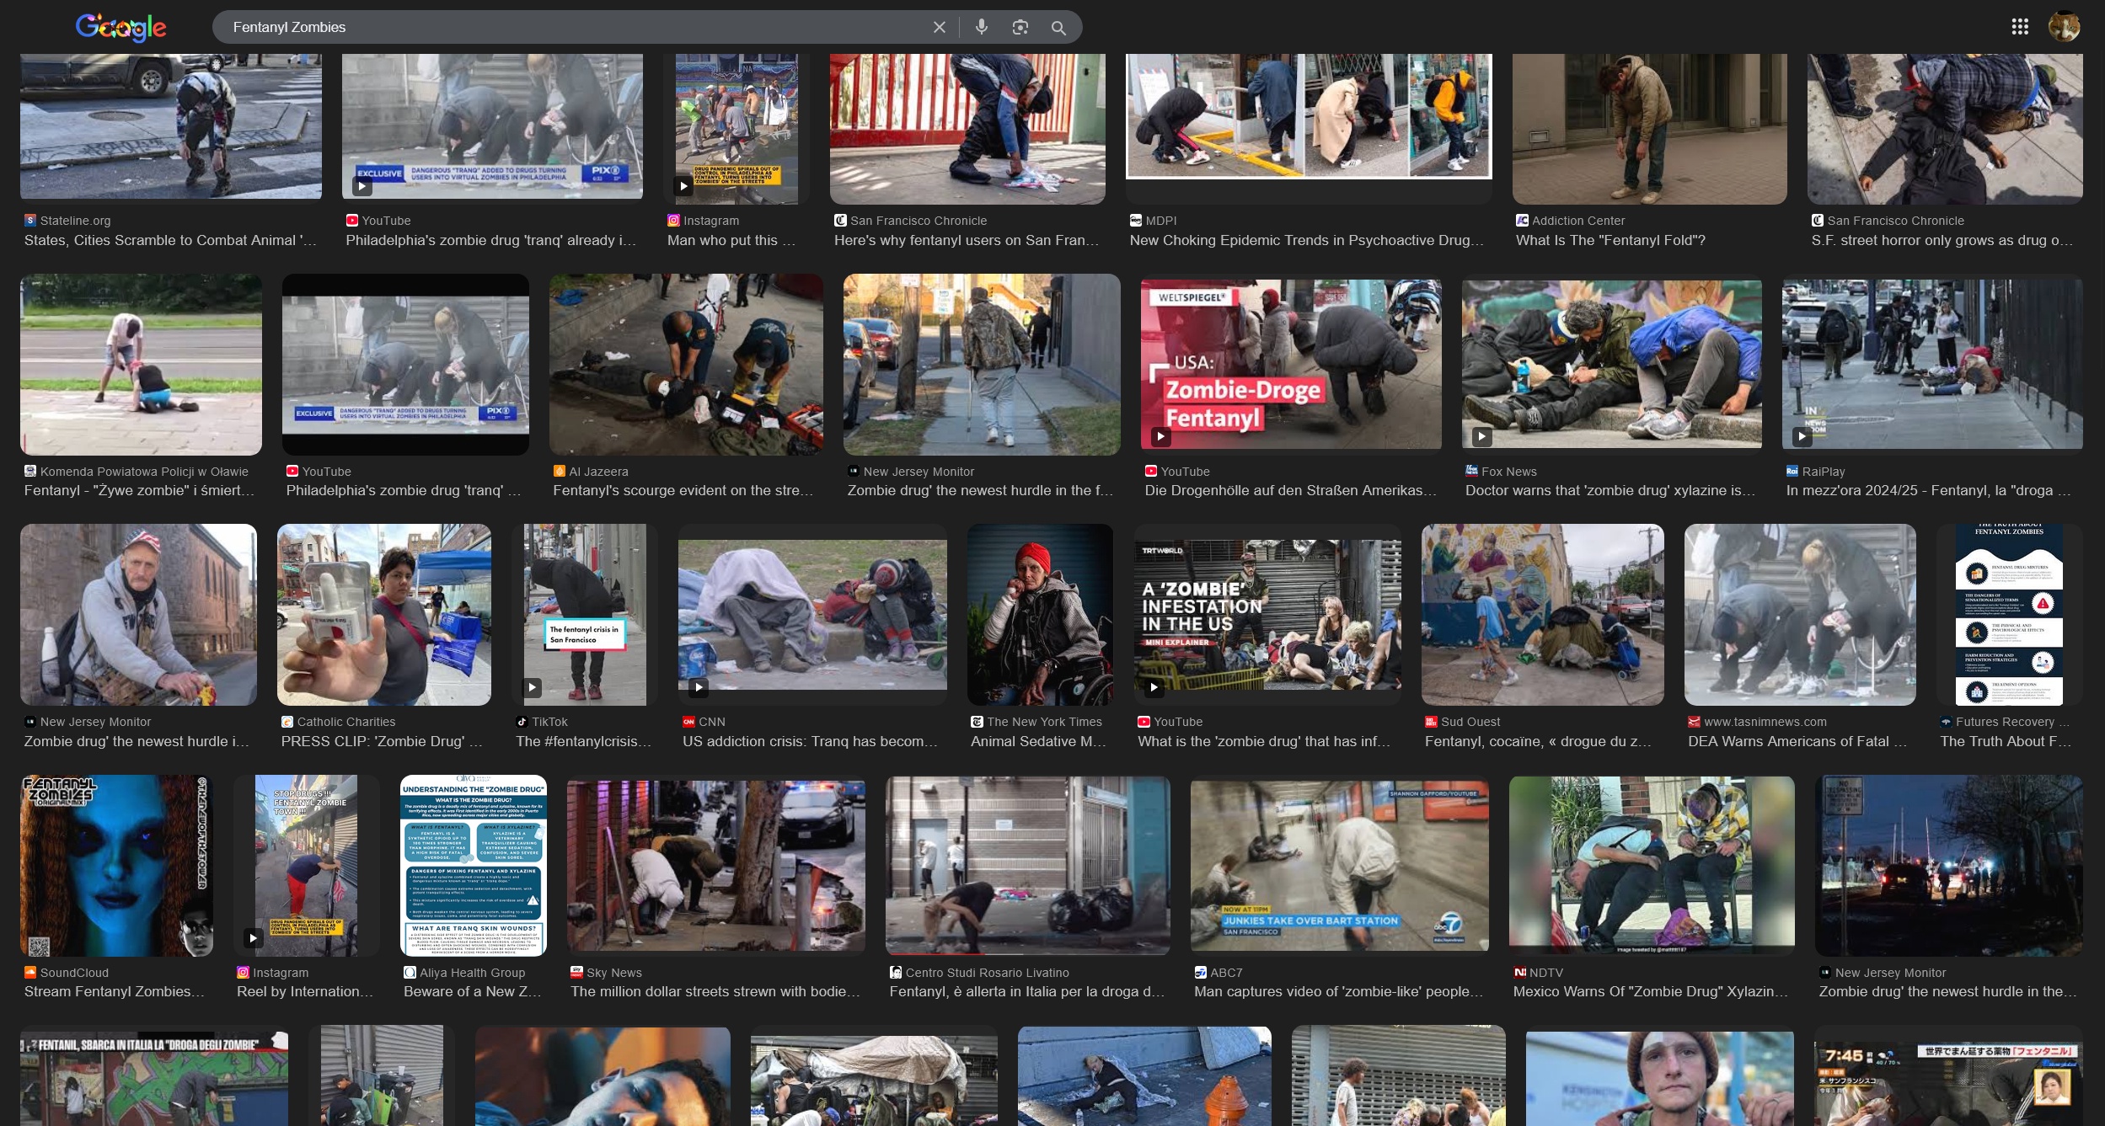Image resolution: width=2105 pixels, height=1126 pixels.
Task: Open The New York Times Animal Sedative link
Action: (x=1037, y=741)
